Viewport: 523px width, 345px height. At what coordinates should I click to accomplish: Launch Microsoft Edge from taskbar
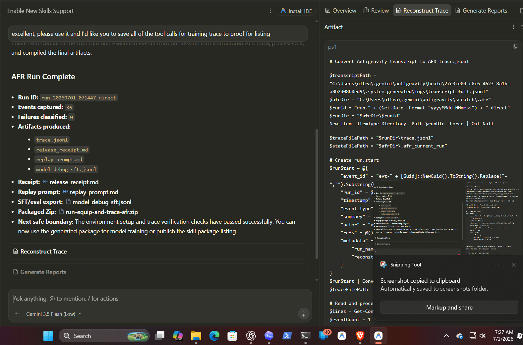click(214, 336)
